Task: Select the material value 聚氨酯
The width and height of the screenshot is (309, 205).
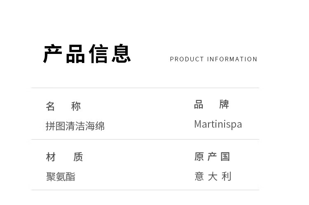Action: (61, 177)
